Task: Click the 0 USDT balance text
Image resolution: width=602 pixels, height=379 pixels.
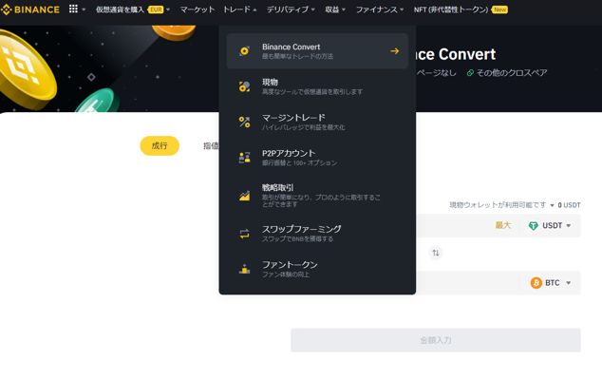Action: tap(569, 205)
